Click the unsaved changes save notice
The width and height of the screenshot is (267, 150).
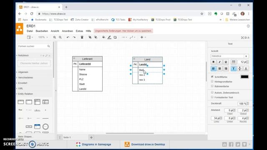(123, 31)
